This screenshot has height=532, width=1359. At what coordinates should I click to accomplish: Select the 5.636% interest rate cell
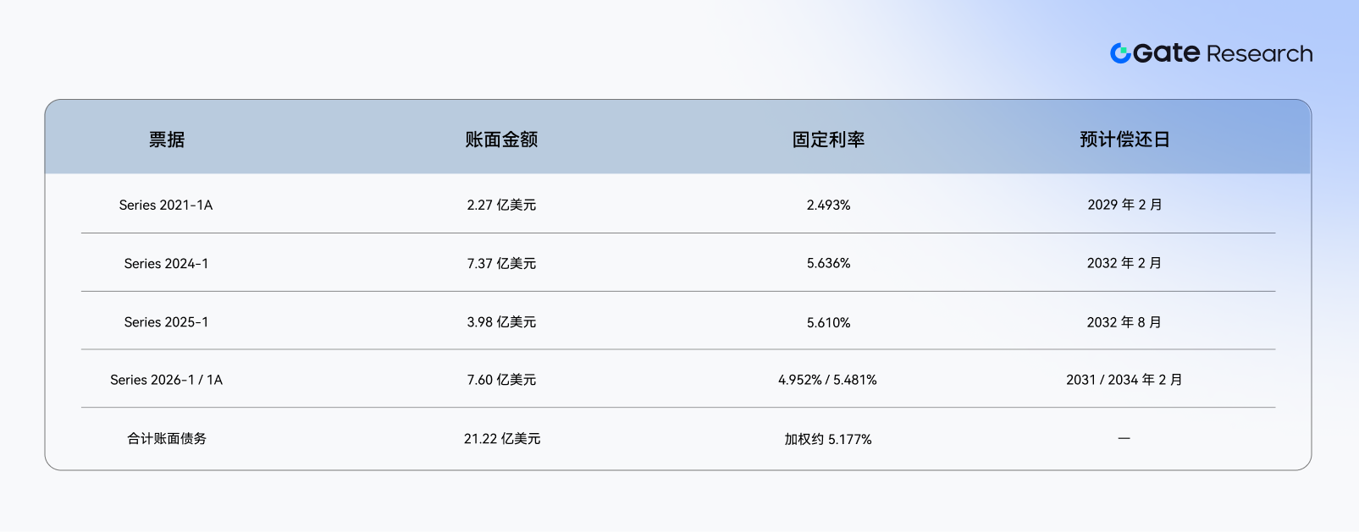tap(828, 264)
